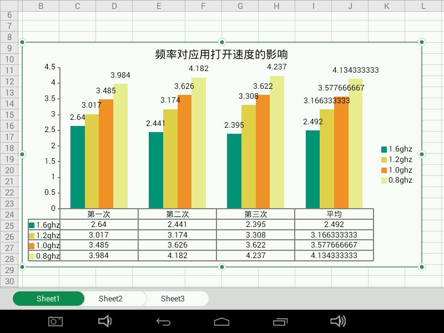The height and width of the screenshot is (333, 444).
Task: Click the 1.2ghz yellow swatch in right legend
Action: coord(384,160)
